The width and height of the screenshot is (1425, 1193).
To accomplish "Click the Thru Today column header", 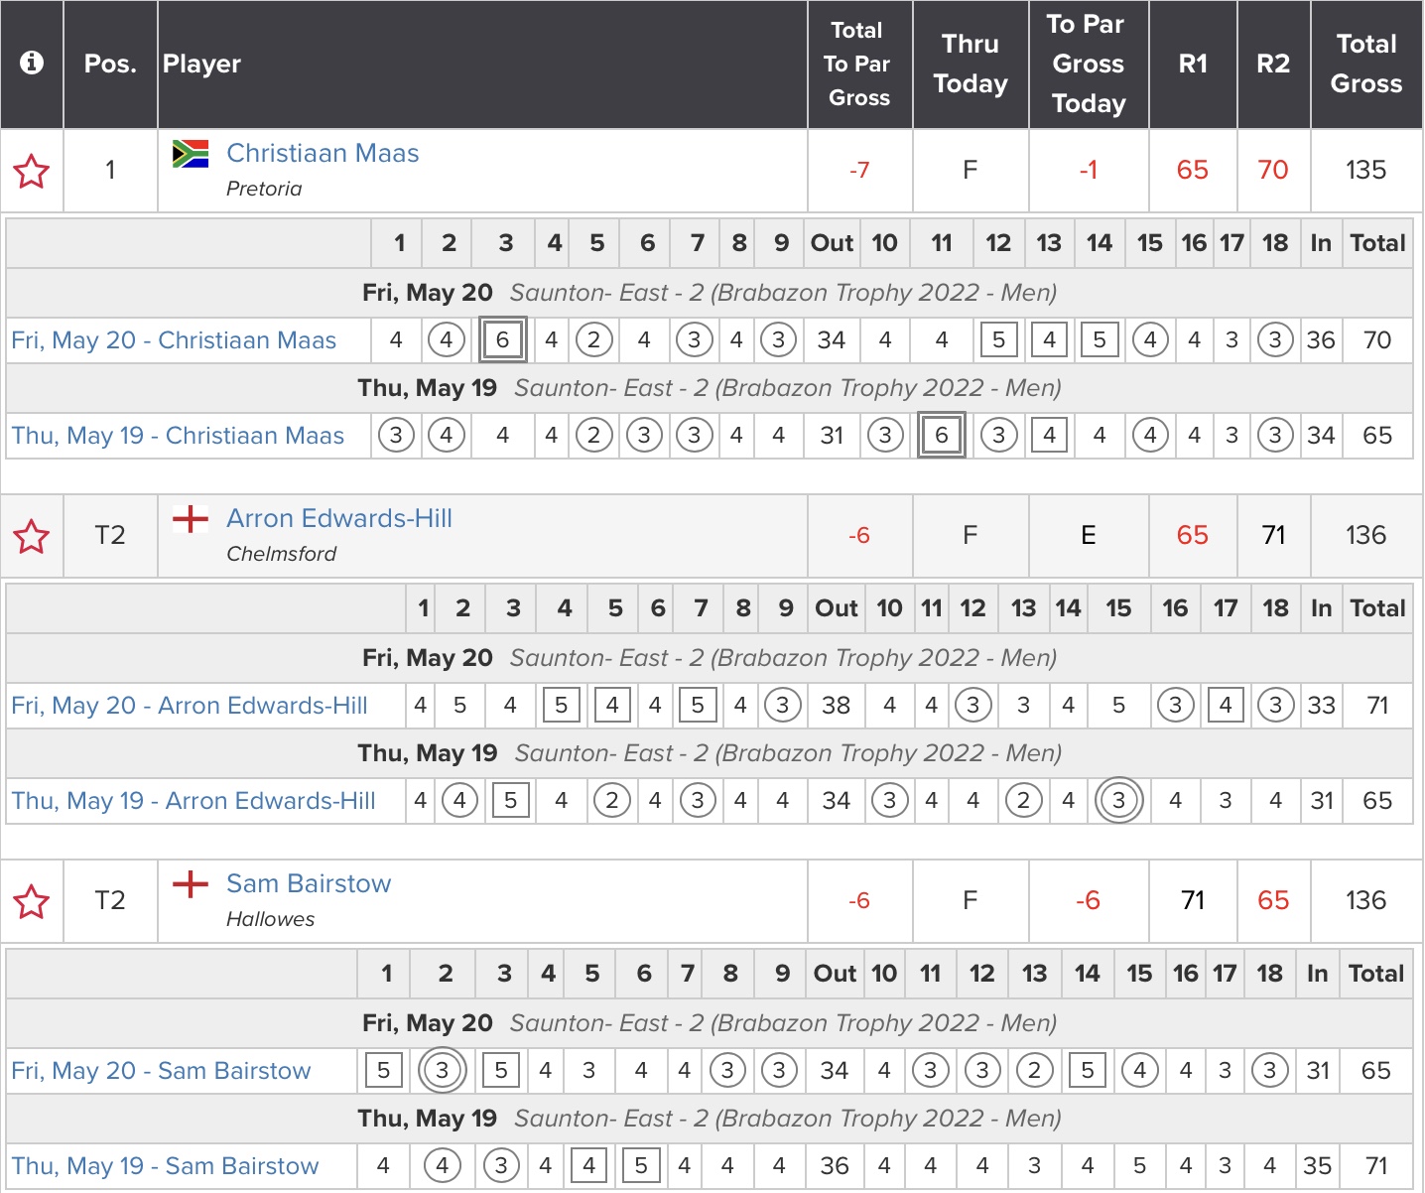I will (x=970, y=65).
